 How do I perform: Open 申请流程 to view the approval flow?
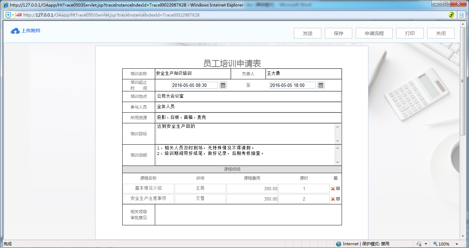tap(374, 33)
